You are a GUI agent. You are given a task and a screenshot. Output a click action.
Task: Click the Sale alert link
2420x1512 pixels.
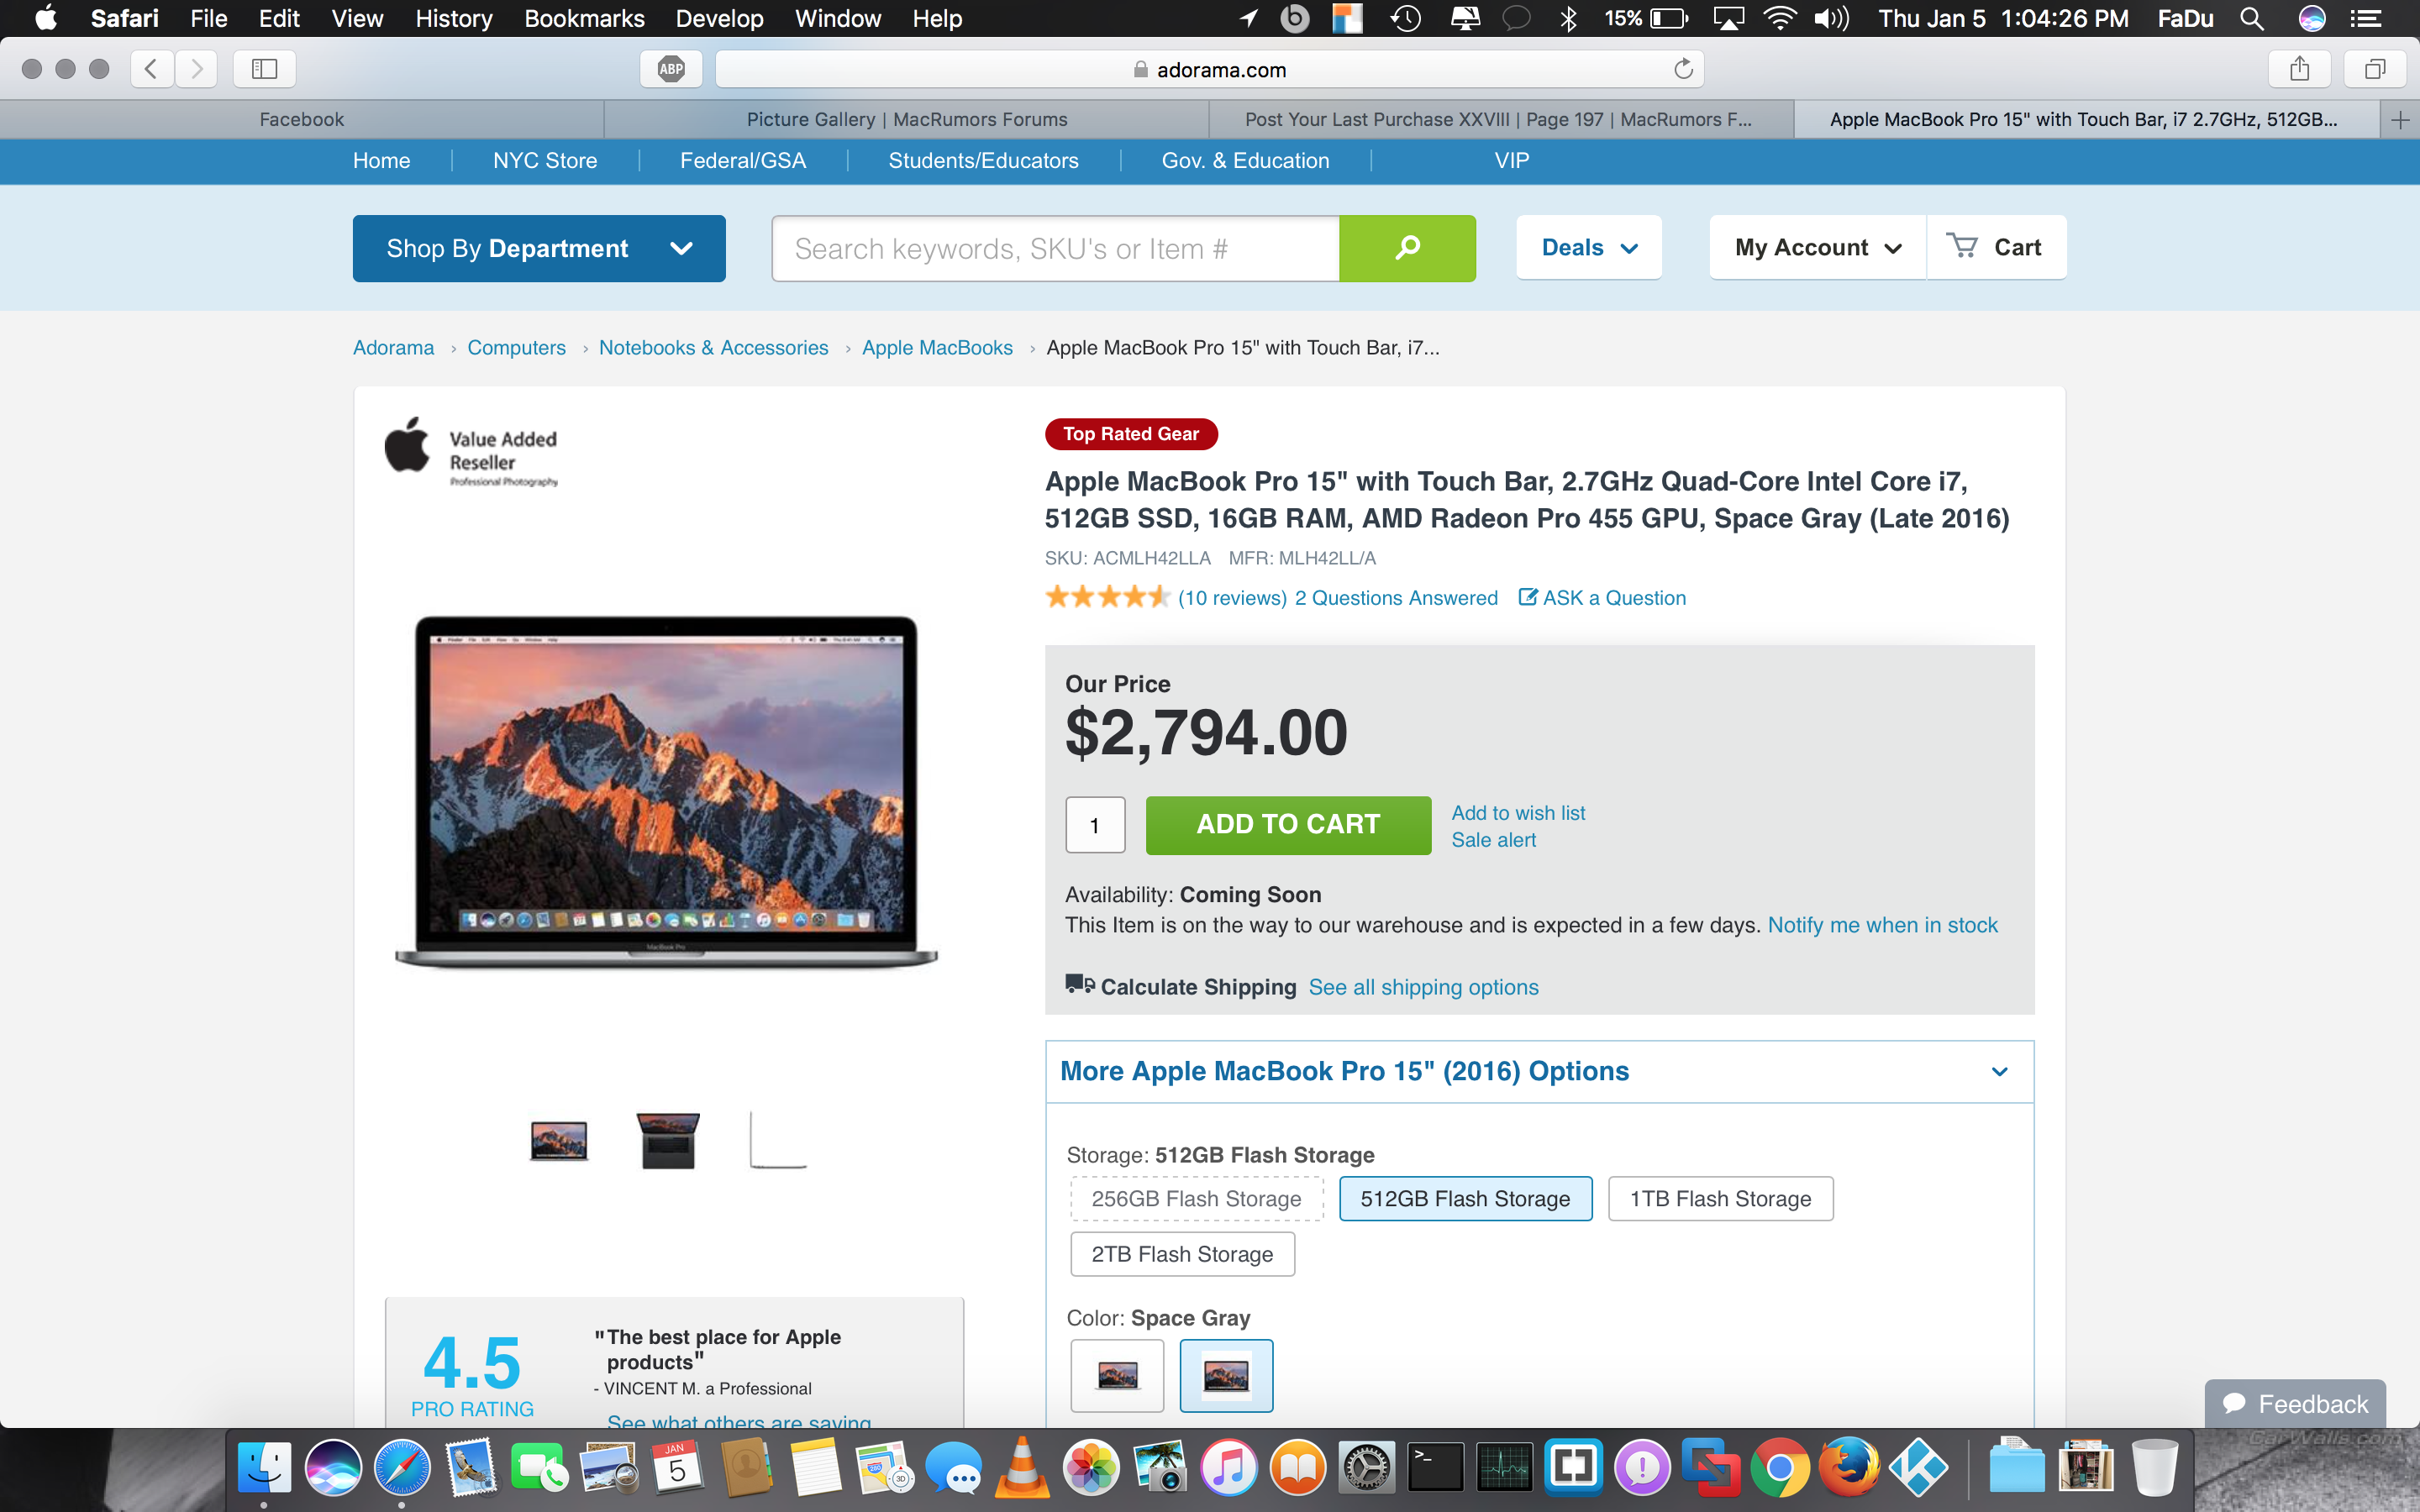pos(1493,840)
